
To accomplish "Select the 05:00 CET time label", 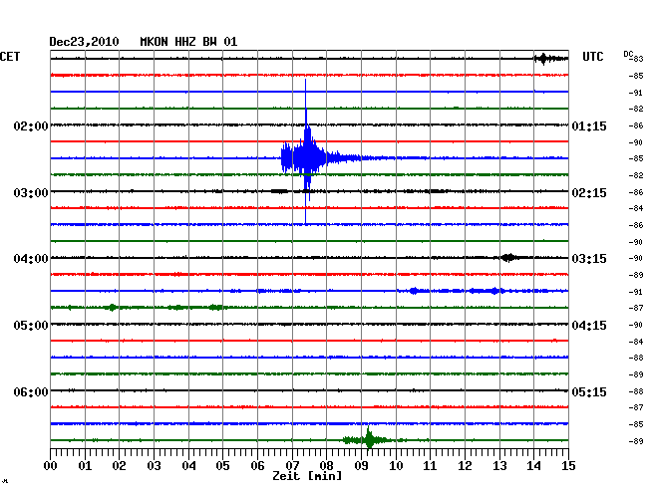I will pyautogui.click(x=31, y=326).
